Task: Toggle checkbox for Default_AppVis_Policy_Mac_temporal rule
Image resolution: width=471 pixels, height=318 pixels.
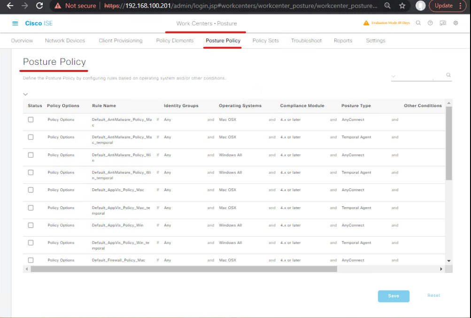Action: pos(31,208)
